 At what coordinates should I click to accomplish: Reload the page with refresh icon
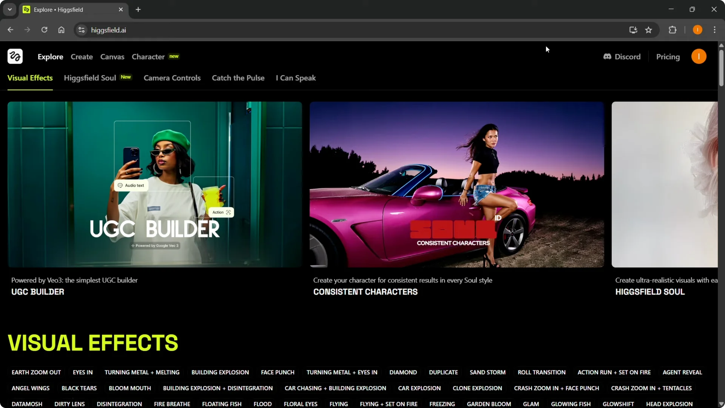tap(44, 30)
